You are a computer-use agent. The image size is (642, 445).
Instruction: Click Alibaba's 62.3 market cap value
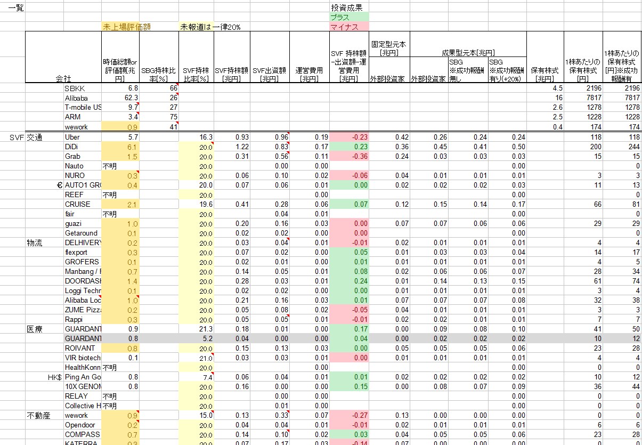pos(120,98)
